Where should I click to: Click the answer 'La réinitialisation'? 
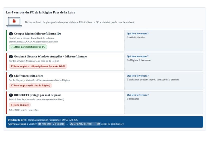click(x=136, y=38)
